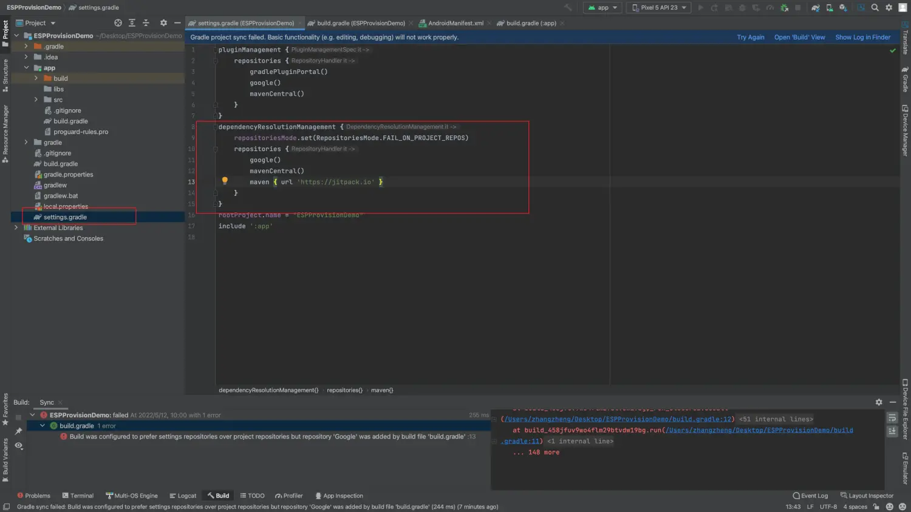Screen dimensions: 911x512
Task: Toggle the pin icon in Build panel
Action: tap(19, 431)
